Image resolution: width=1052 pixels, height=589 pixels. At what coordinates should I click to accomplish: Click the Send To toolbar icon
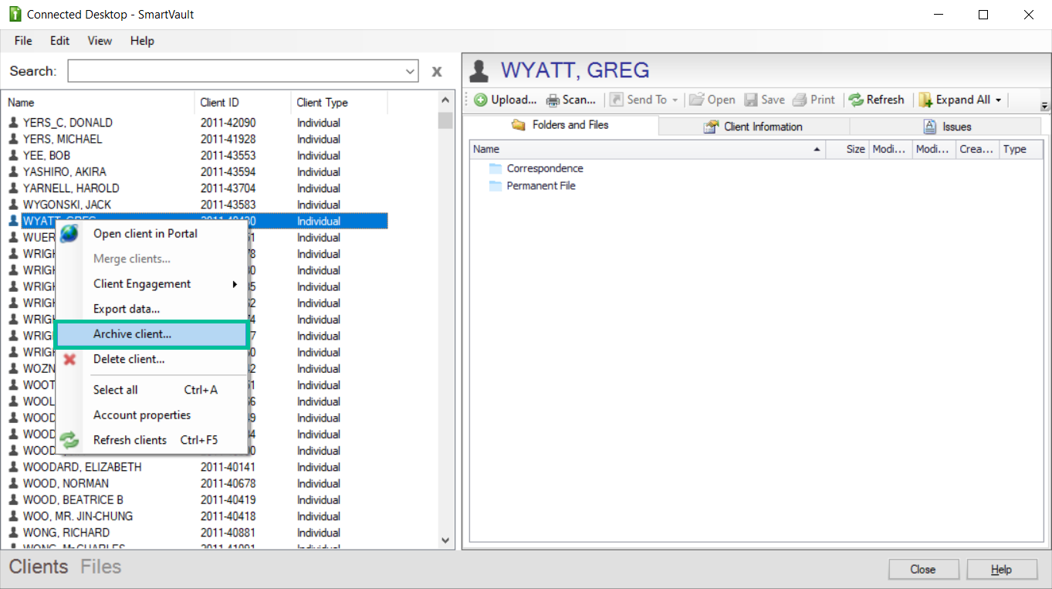tap(615, 99)
